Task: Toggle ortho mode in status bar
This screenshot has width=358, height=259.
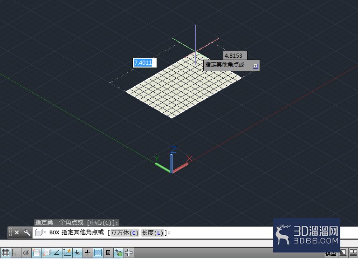Action: (15, 252)
